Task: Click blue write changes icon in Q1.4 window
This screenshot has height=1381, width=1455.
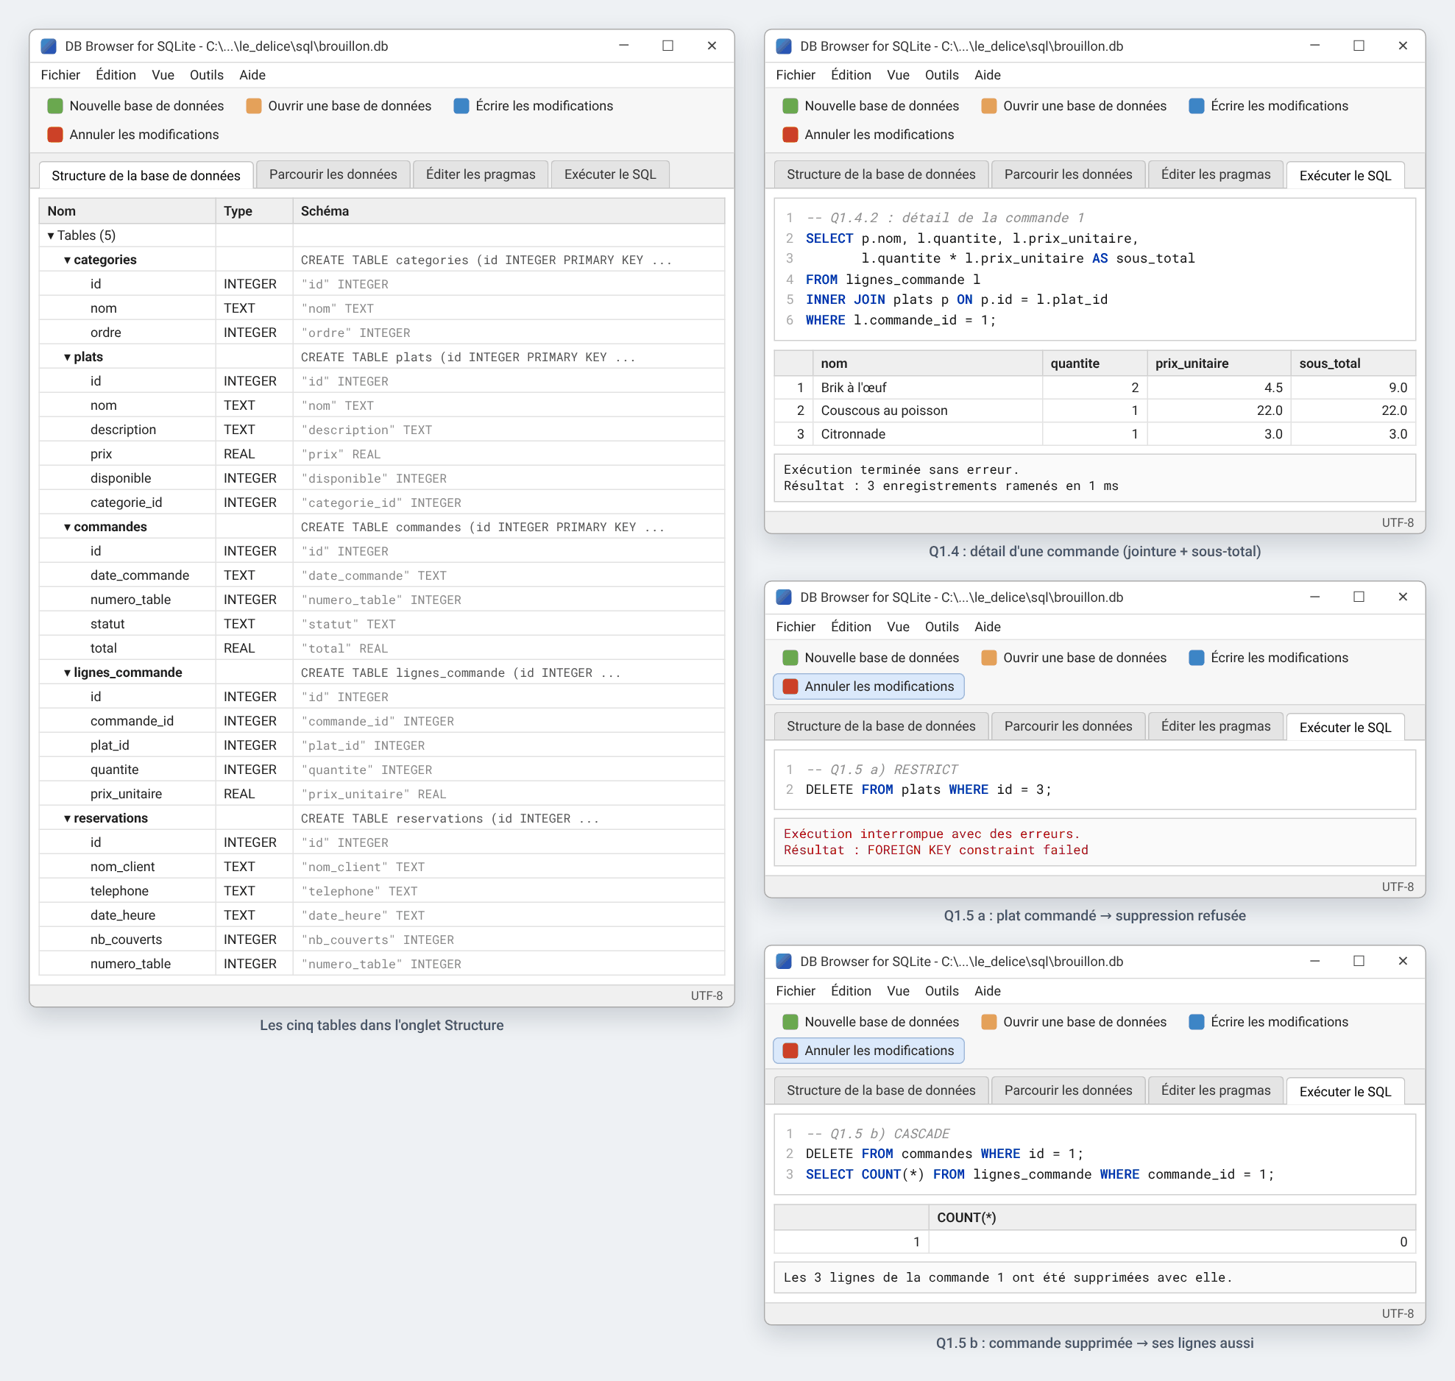Action: tap(1197, 106)
